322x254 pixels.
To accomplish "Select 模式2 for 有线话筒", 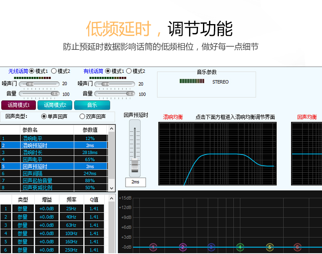I will pos(129,71).
